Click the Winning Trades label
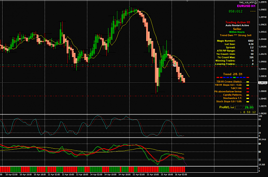Image resolution: width=268 pixels, height=177 pixels. [225, 61]
